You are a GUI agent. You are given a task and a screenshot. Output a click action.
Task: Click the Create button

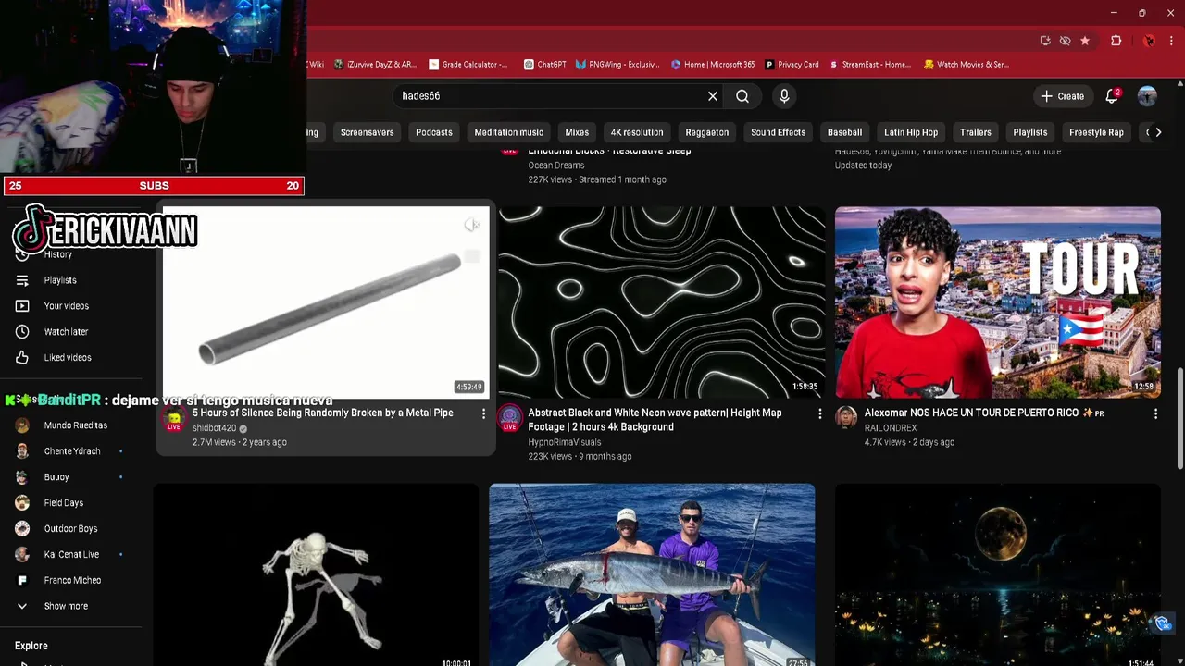click(1062, 96)
